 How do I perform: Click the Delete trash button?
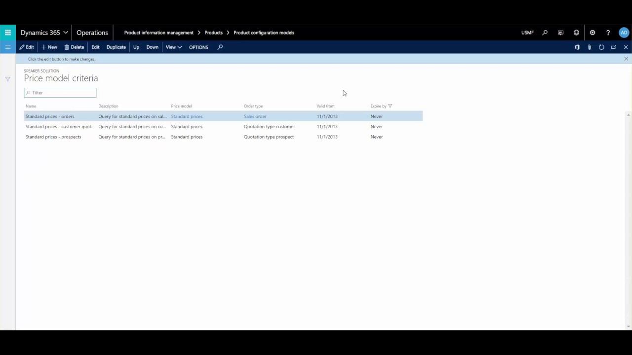click(x=74, y=47)
